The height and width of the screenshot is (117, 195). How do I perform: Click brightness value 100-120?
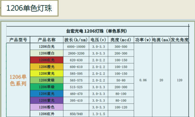coord(121,107)
